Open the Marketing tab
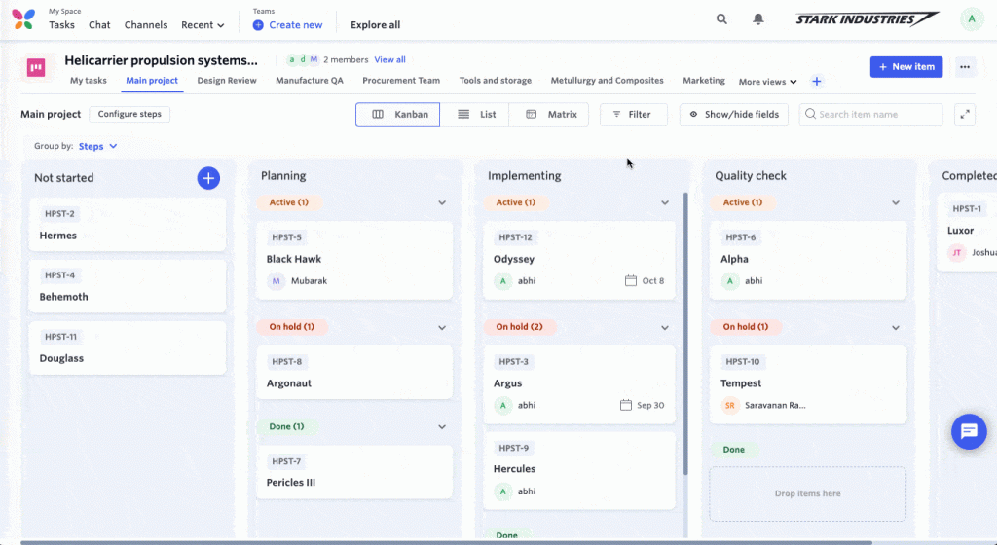Viewport: 997px width, 545px height. point(704,81)
